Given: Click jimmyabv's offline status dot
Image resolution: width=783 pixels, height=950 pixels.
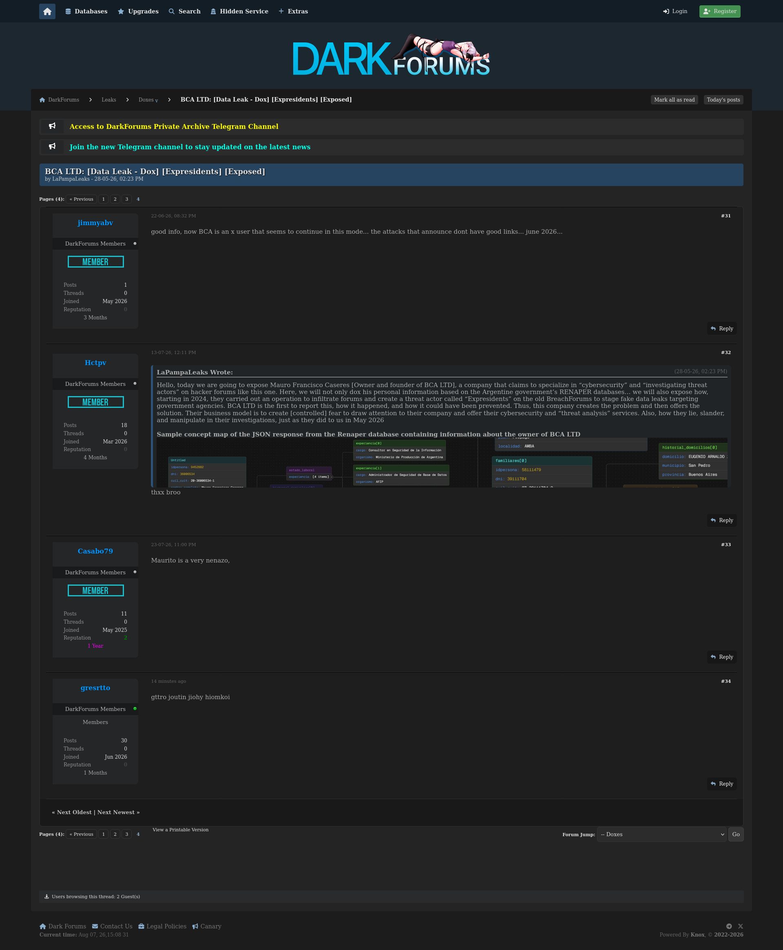Looking at the screenshot, I should click(135, 244).
